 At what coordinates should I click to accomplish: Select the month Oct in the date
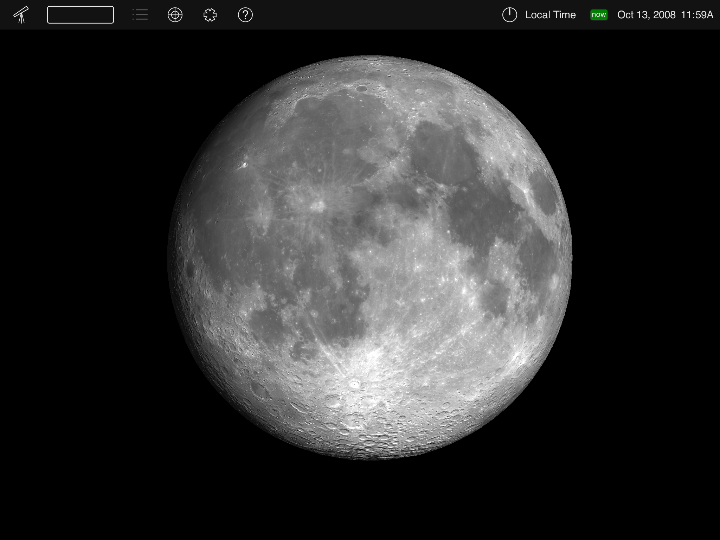tap(625, 15)
